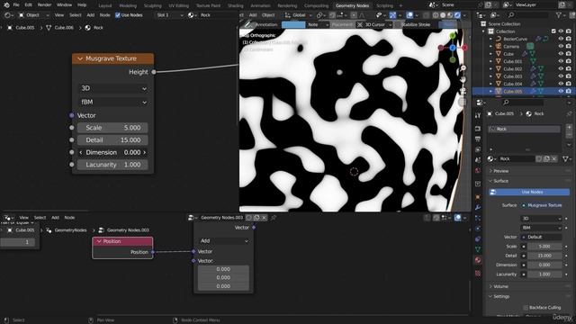Switch to the Shading workspace tab
Screen dimensions: 576x324
click(236, 5)
